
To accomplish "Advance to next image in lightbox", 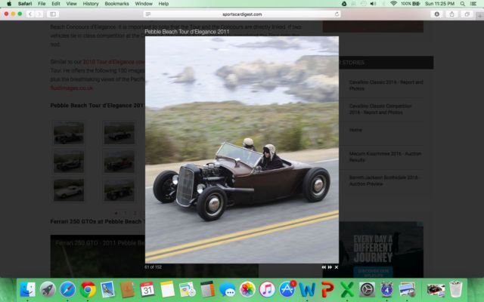I will point(330,267).
